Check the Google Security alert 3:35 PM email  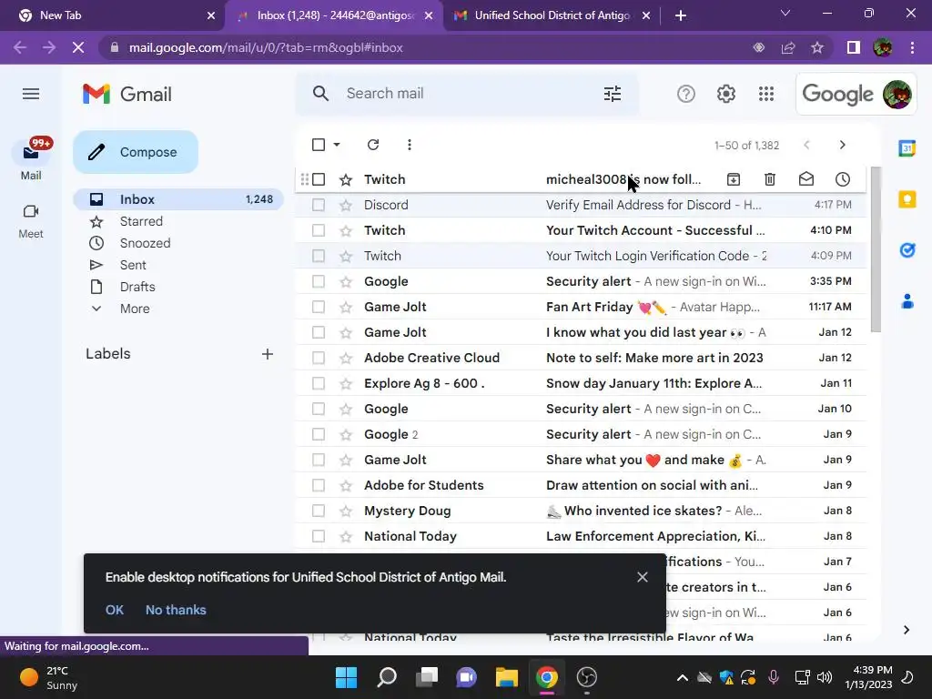click(319, 281)
